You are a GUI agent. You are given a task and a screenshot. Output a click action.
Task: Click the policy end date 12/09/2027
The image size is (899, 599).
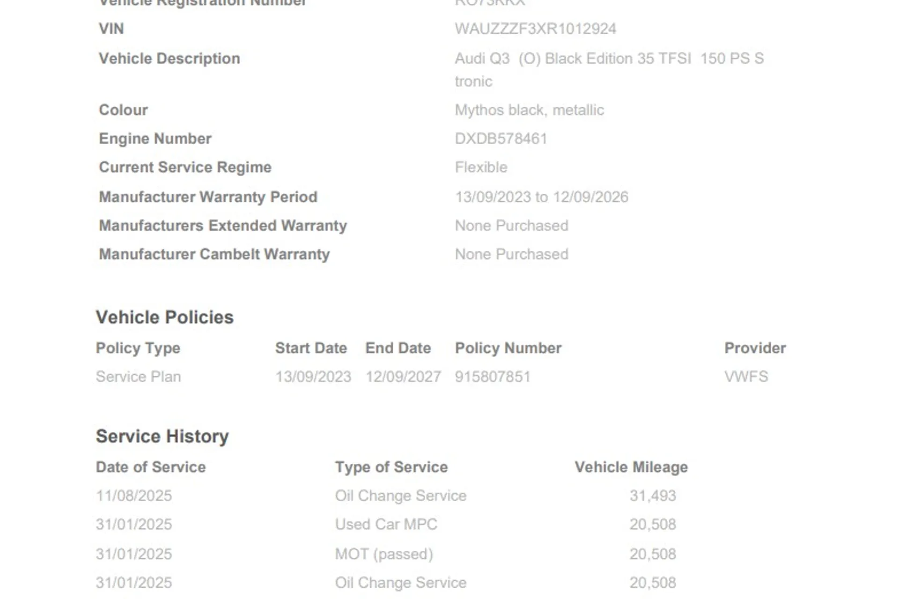pos(403,377)
